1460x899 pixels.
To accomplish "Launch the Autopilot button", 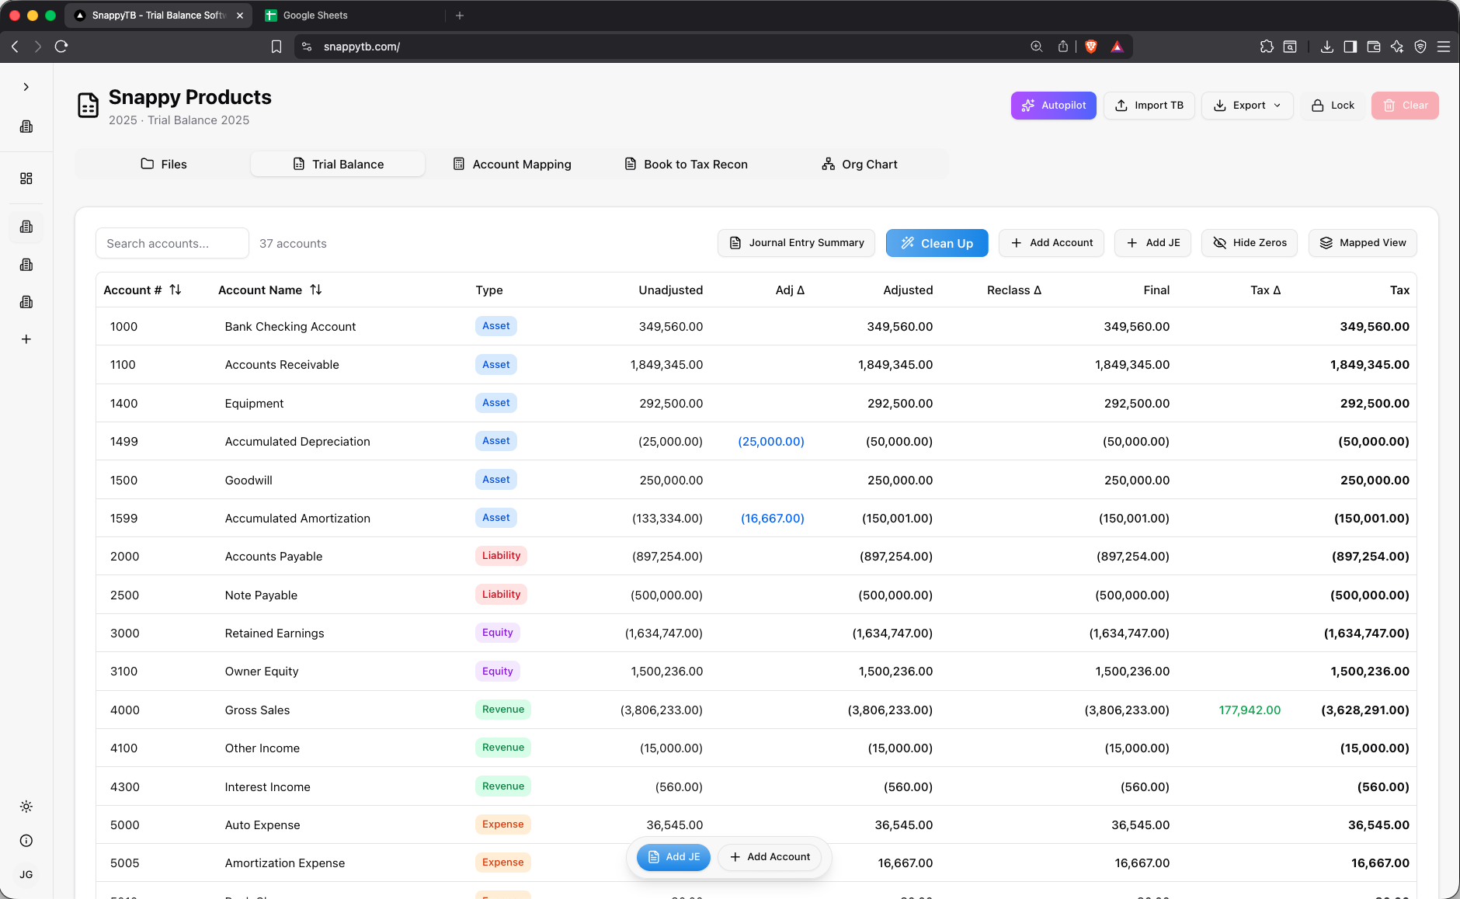I will click(x=1053, y=106).
